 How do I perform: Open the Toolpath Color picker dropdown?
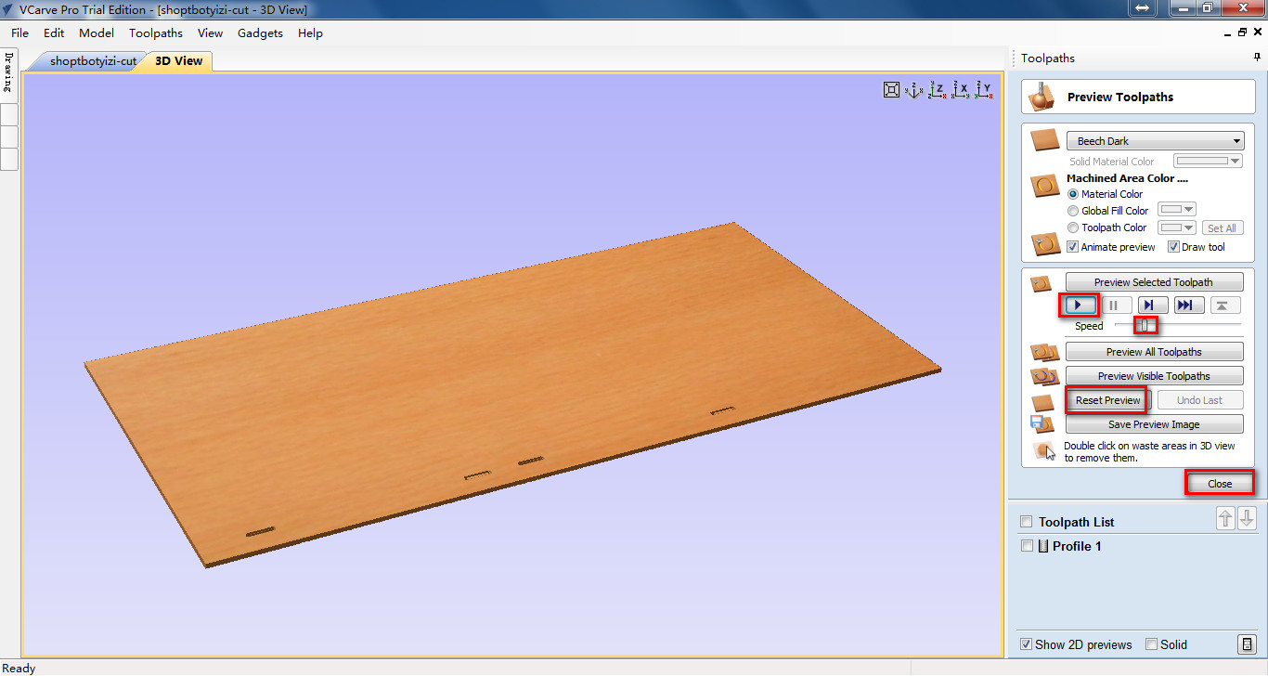[1177, 227]
